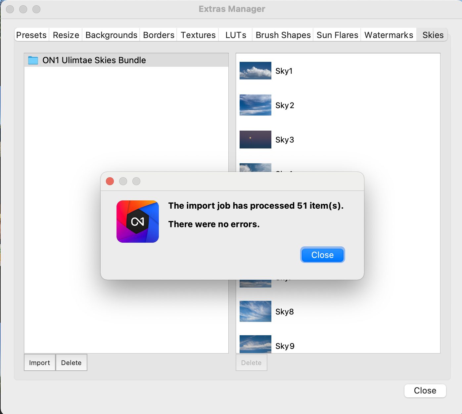
Task: Go to the Backgrounds tab
Action: click(111, 35)
